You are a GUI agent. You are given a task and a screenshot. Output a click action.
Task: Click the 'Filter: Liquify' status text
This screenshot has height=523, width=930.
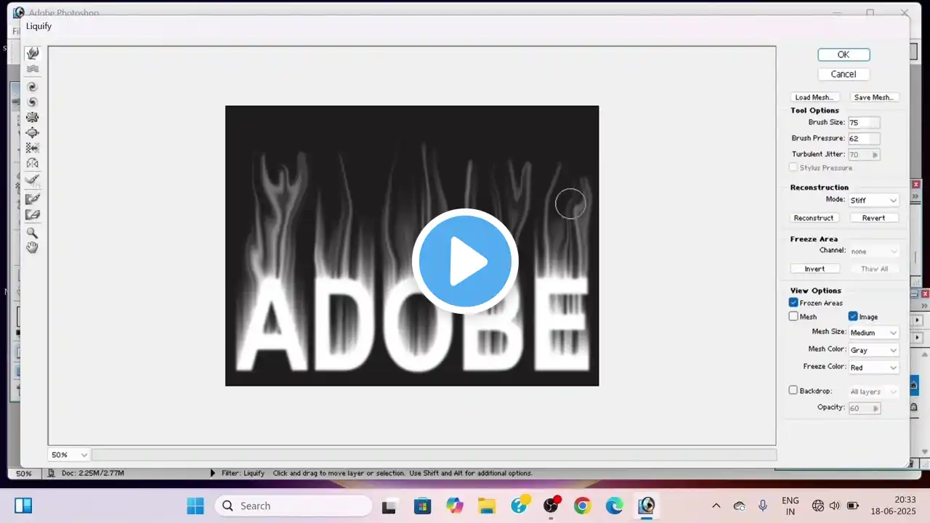(243, 473)
